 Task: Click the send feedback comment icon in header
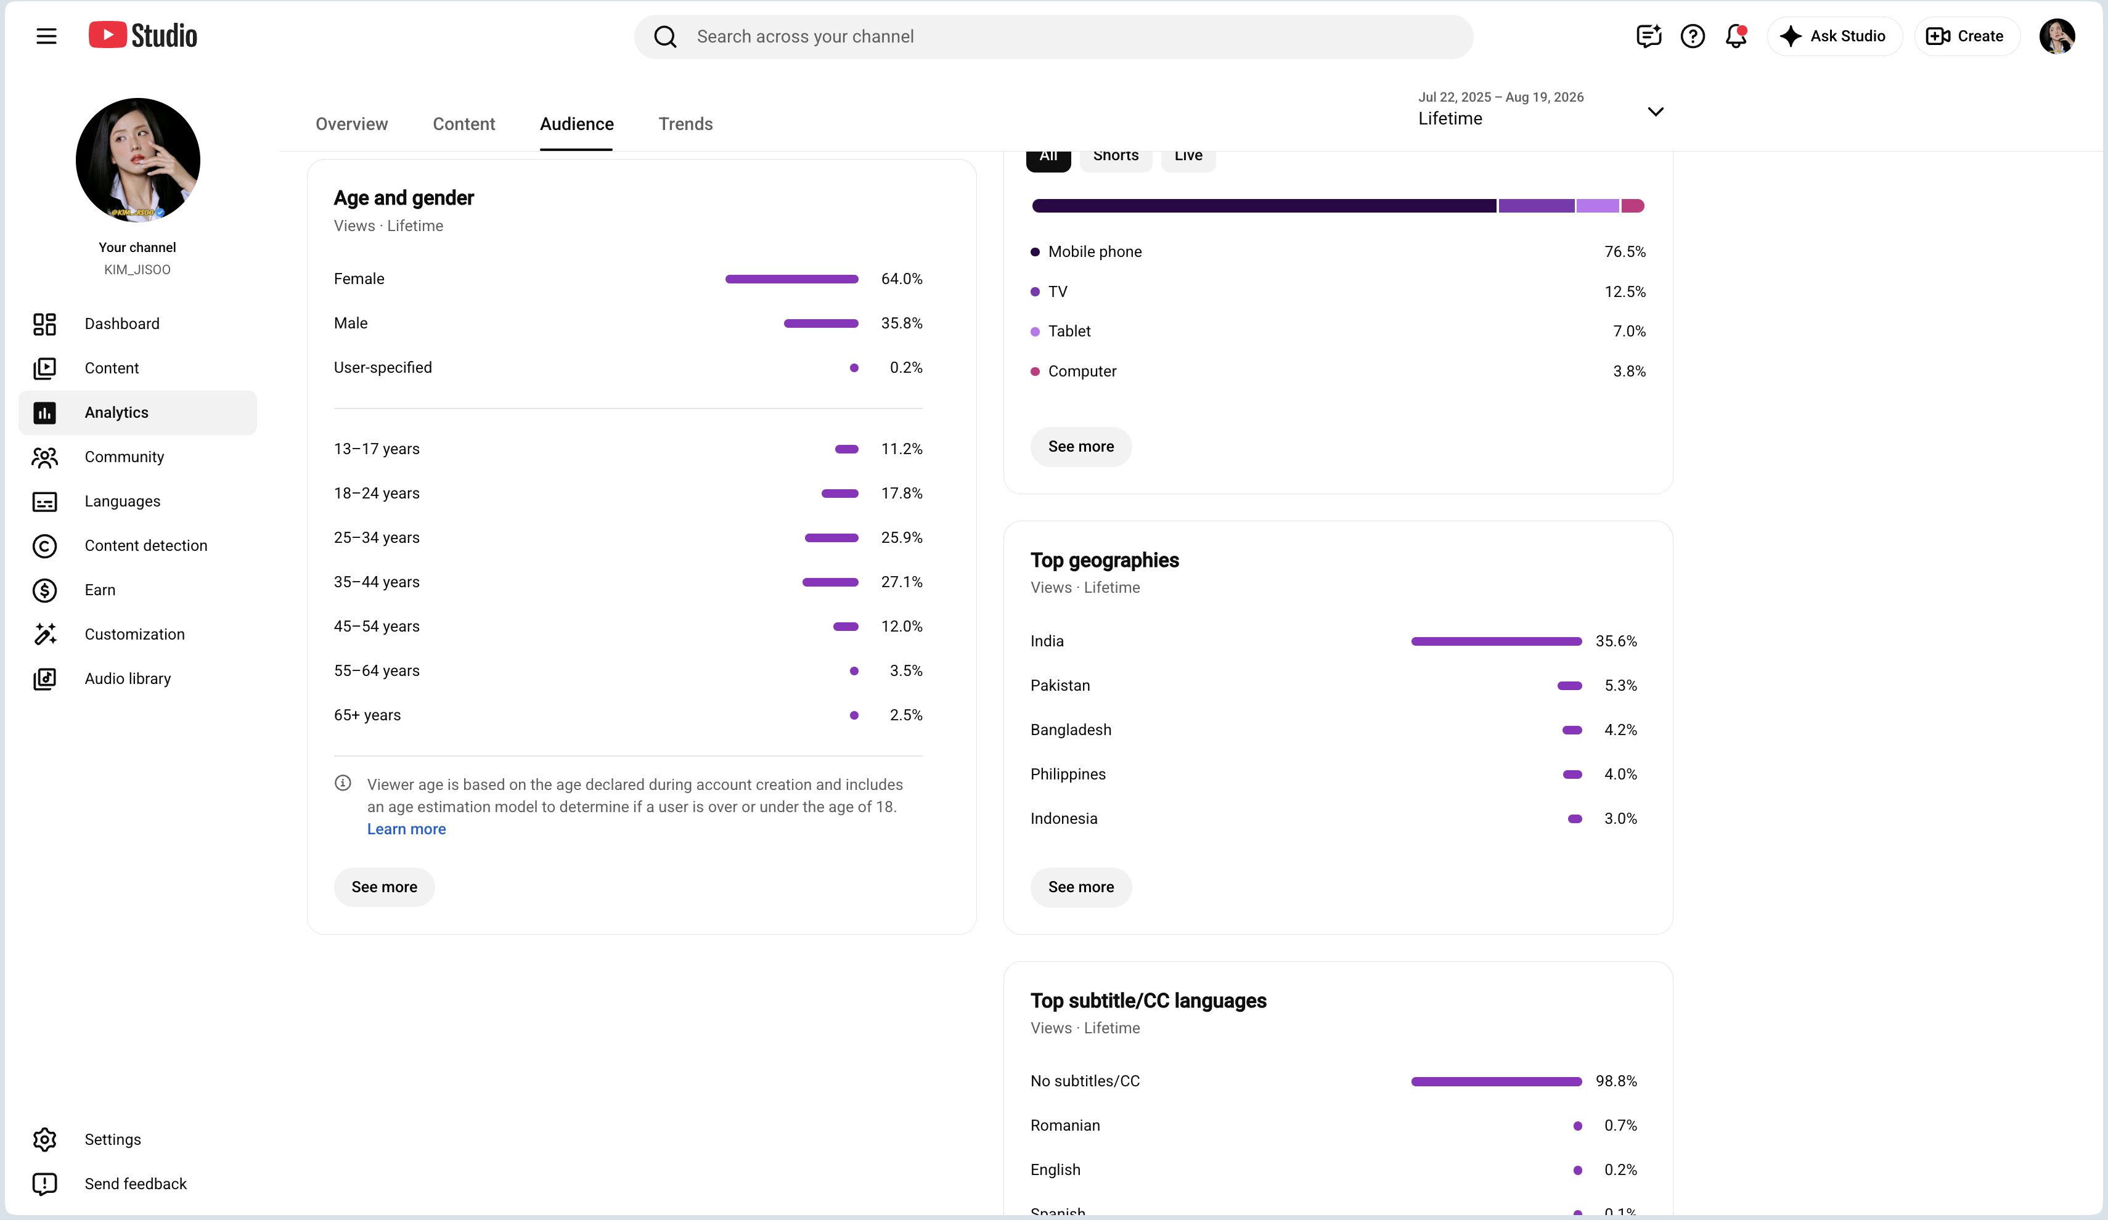tap(1648, 36)
